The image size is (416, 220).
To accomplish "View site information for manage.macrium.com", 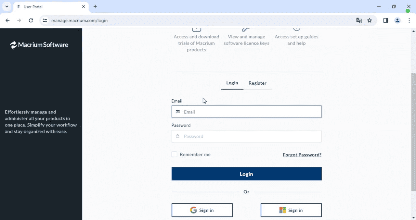I will (45, 20).
